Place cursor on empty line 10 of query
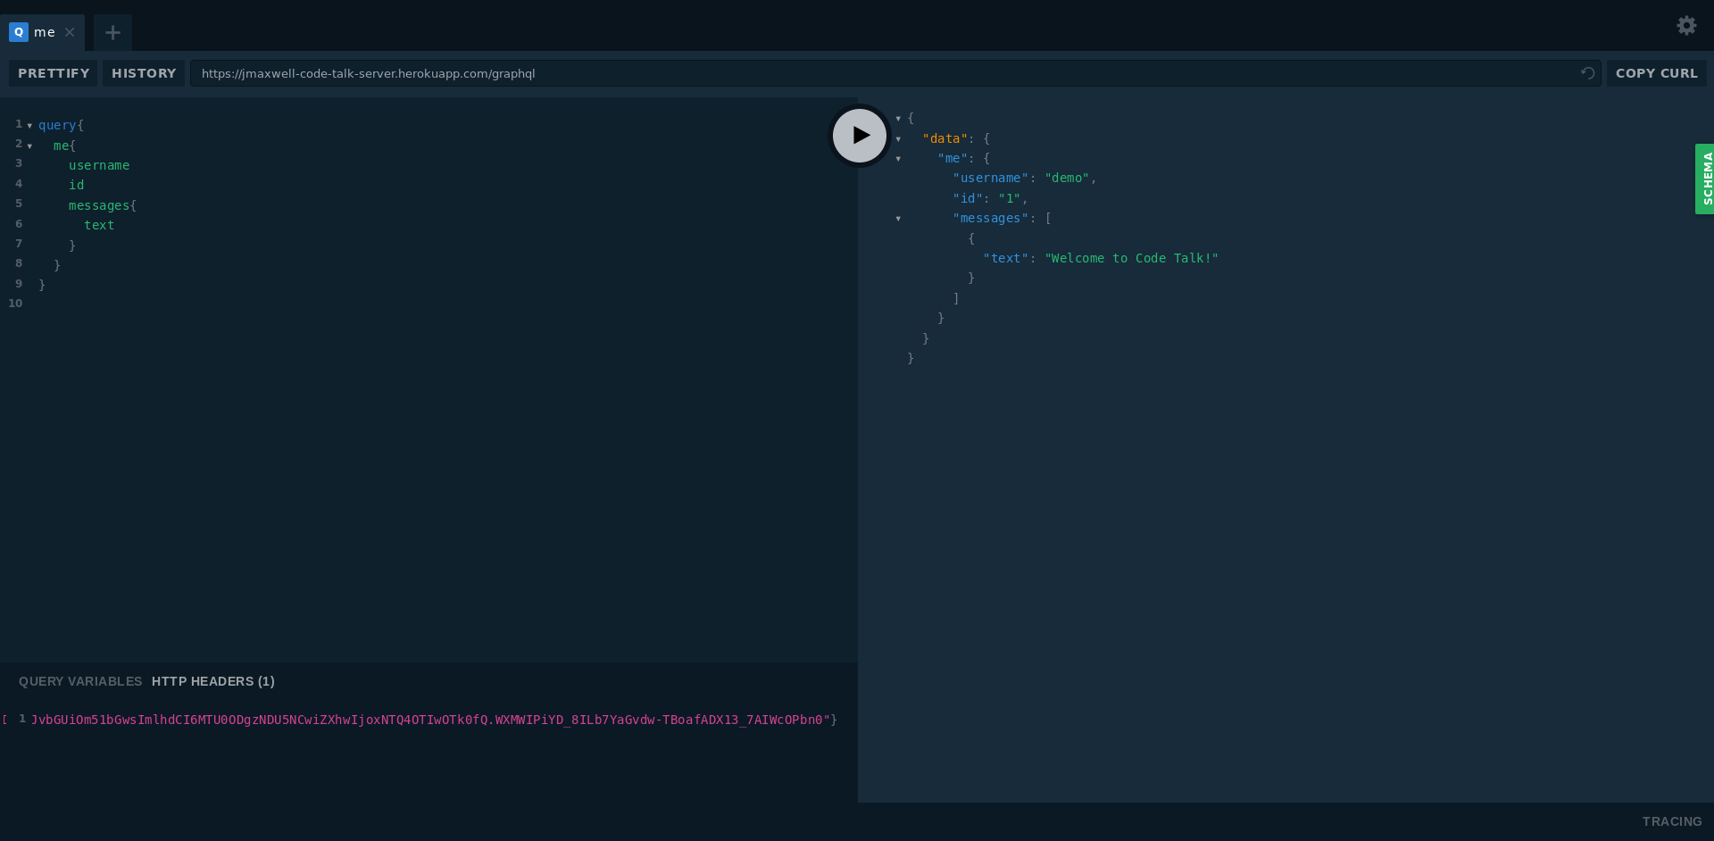The width and height of the screenshot is (1714, 841). [444, 304]
